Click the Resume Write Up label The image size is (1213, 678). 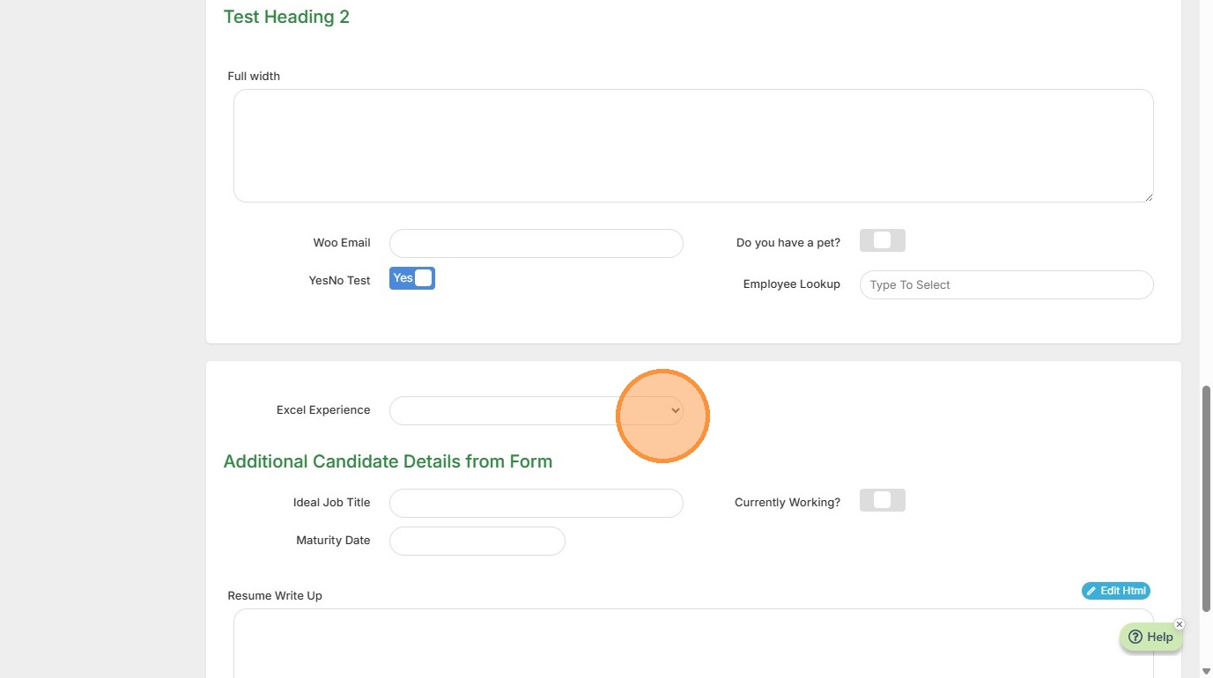tap(275, 596)
